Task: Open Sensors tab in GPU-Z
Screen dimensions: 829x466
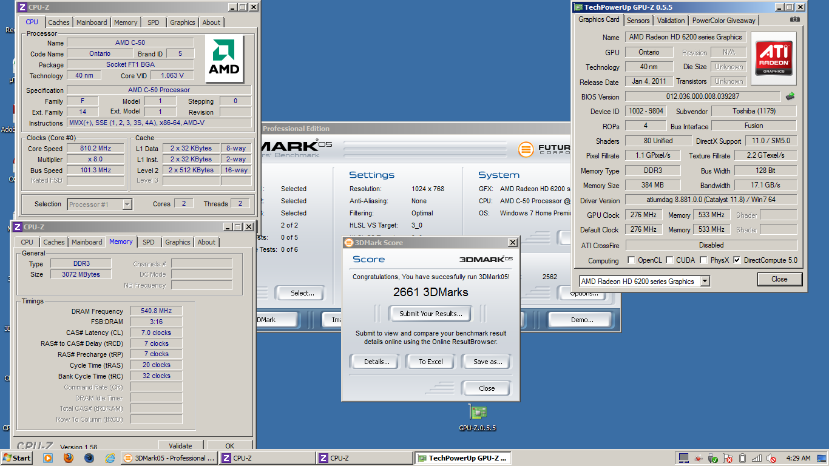Action: coord(638,20)
